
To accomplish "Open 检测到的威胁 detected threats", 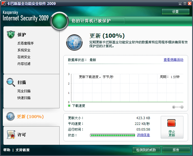I will tap(146, 150).
